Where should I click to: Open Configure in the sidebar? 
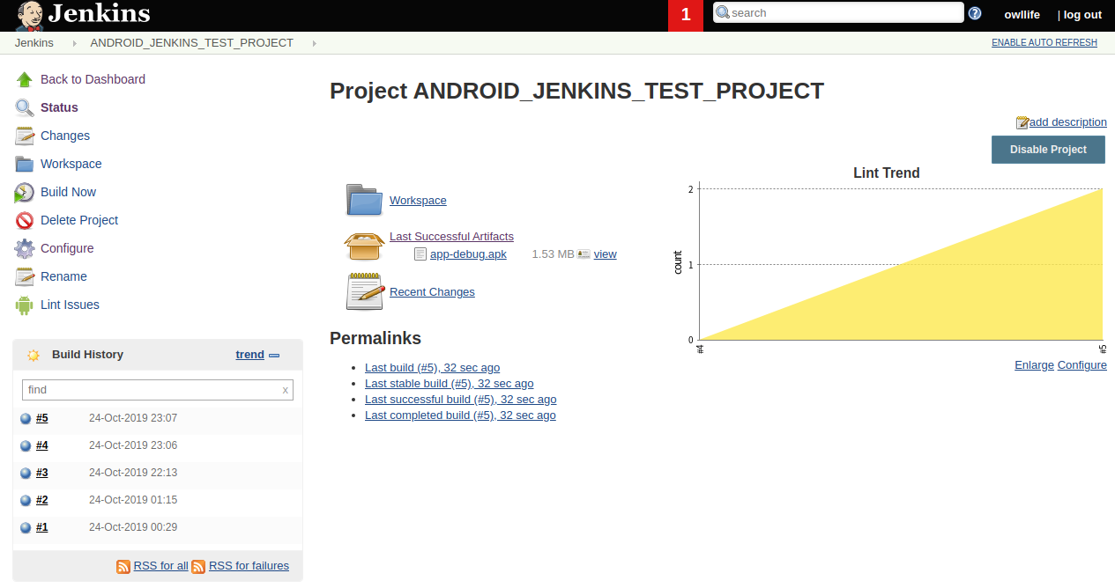pyautogui.click(x=67, y=248)
